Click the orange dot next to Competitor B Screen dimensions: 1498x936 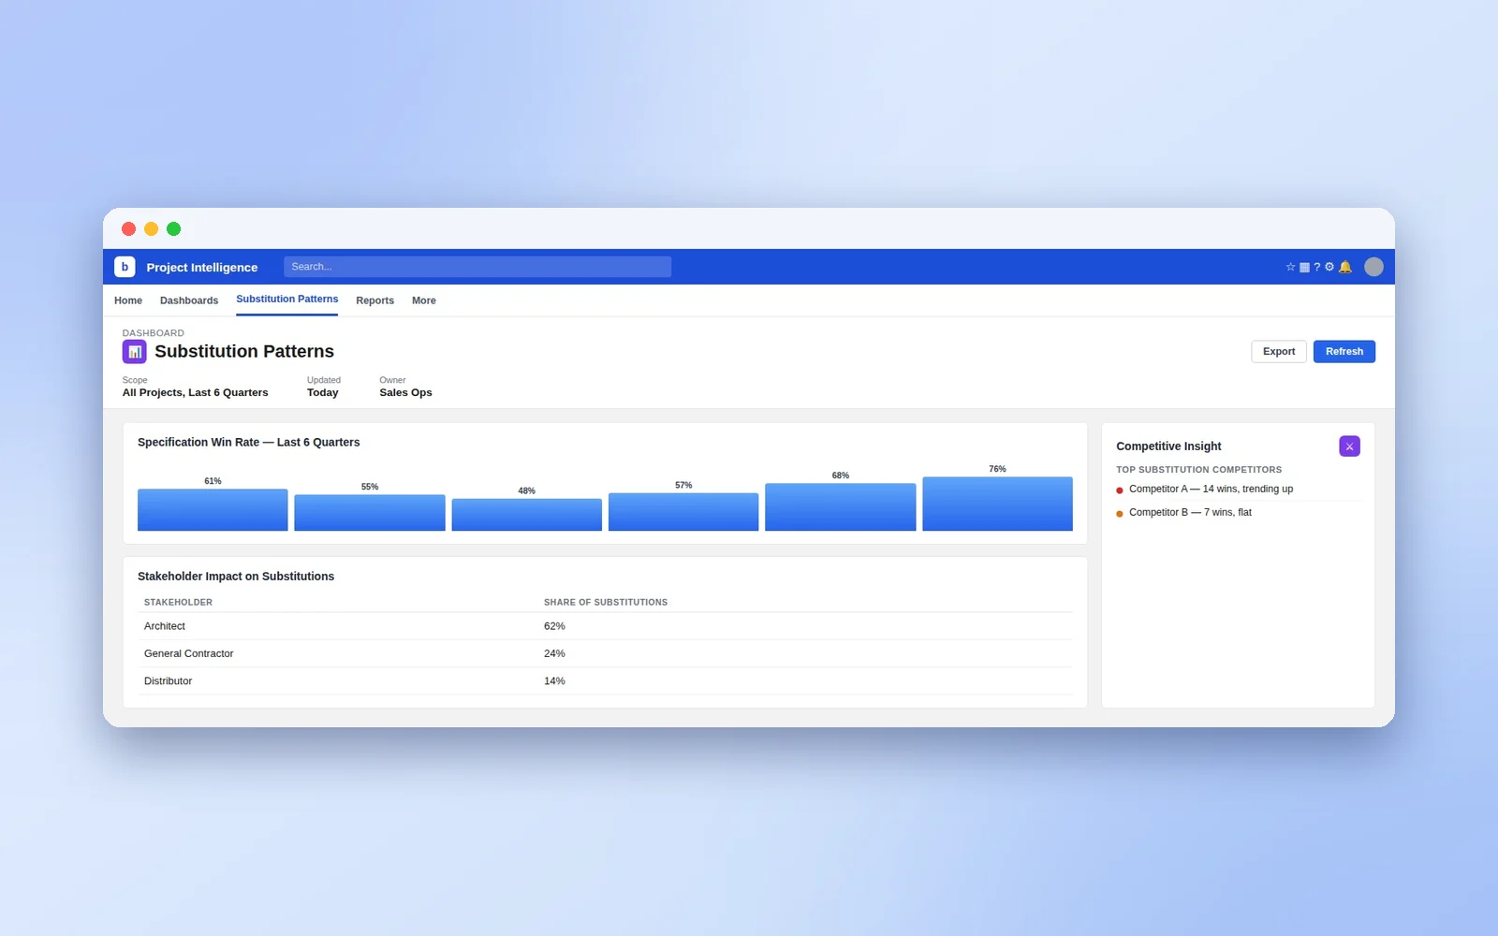coord(1120,514)
